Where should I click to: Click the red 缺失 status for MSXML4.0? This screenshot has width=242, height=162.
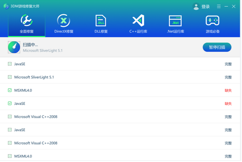[x=228, y=90]
